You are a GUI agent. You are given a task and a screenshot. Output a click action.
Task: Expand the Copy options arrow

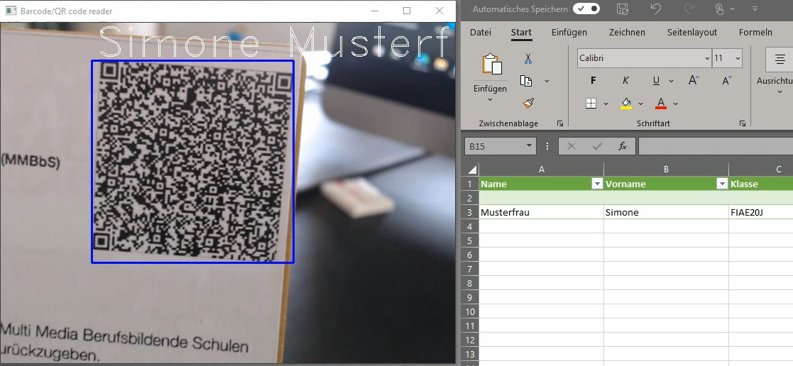click(x=547, y=81)
